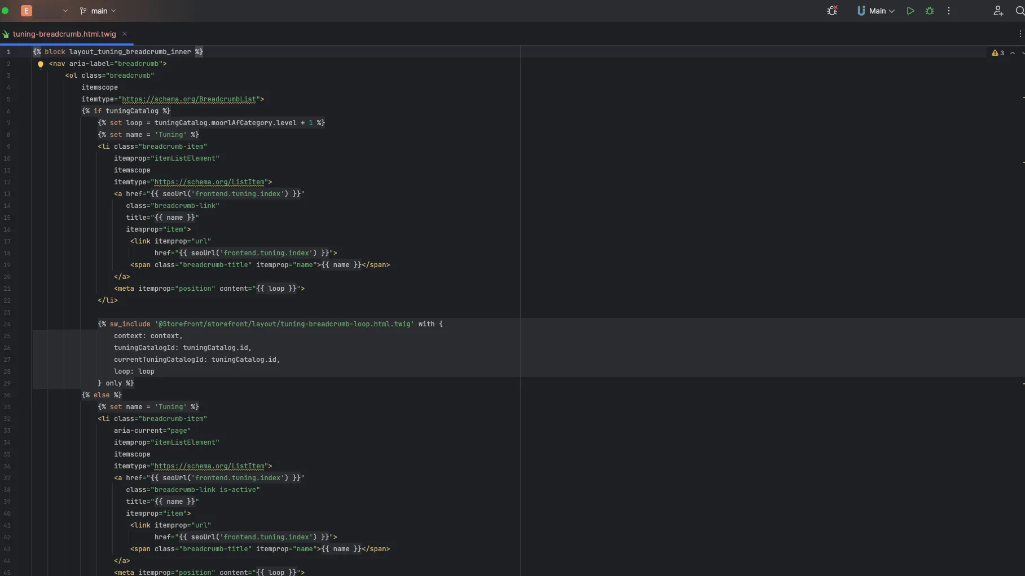Click 'tuningCatalog.moorlAfCategory.level' on line 7
This screenshot has width=1025, height=576.
coord(225,123)
